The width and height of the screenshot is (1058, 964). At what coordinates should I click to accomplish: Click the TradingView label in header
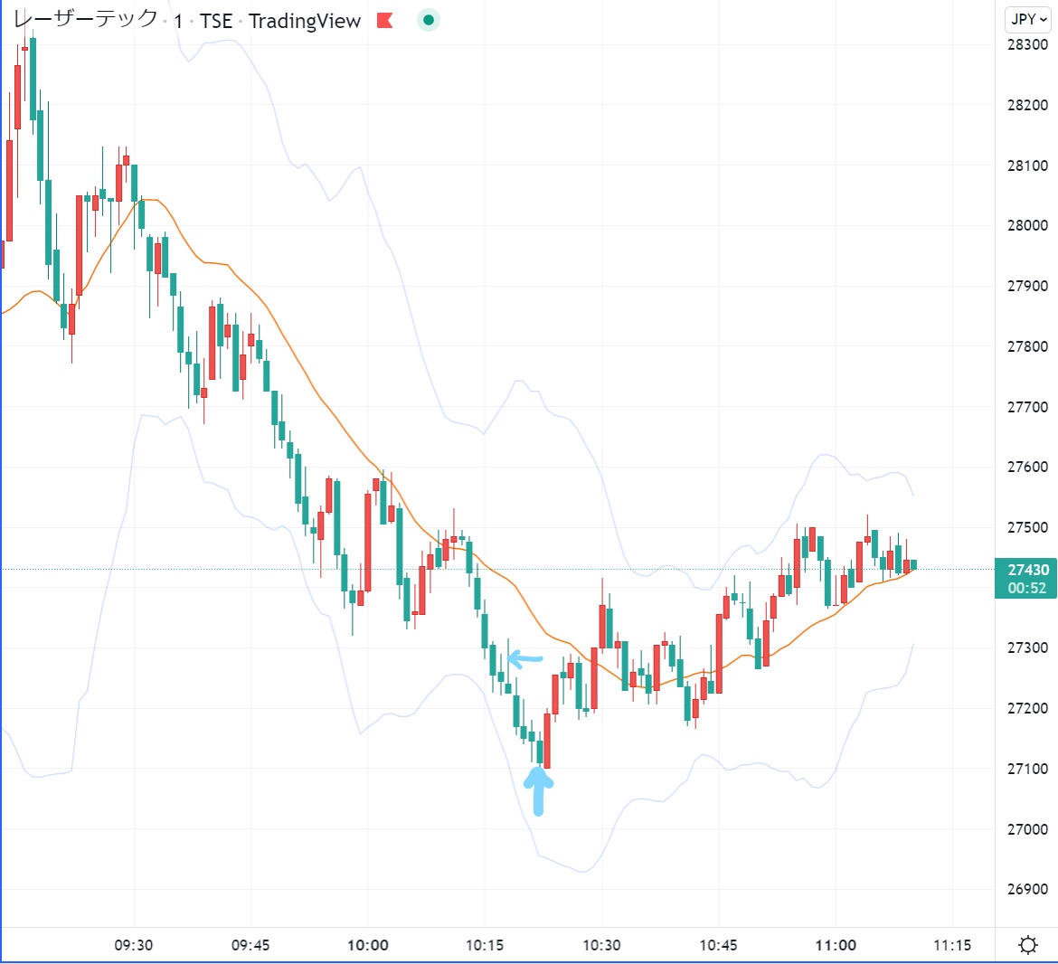click(x=305, y=21)
